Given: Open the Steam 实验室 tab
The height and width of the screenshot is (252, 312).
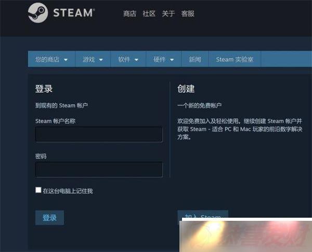Looking at the screenshot, I should [235, 59].
